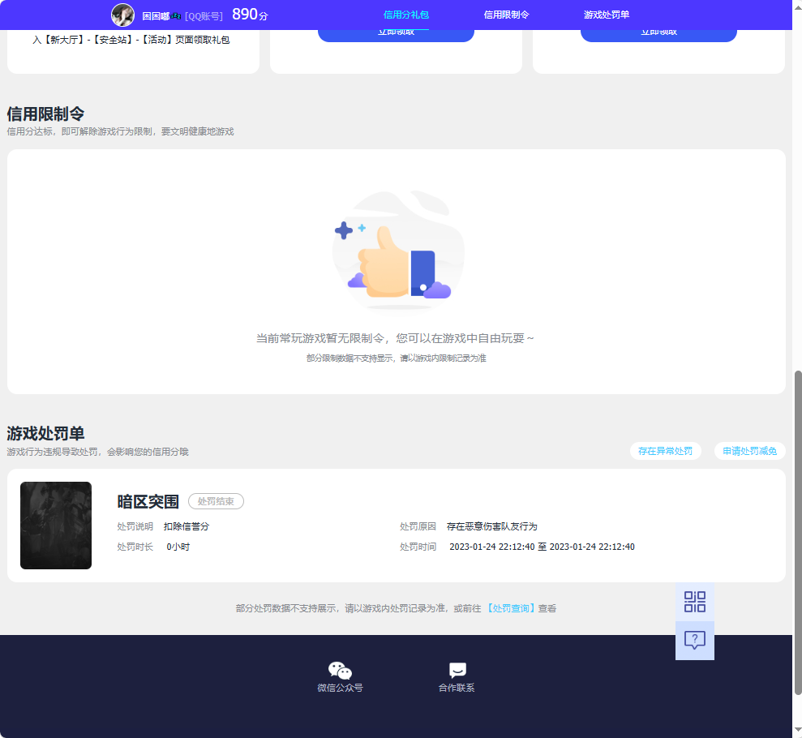Click the 扣除信誉分 penalty description
Image resolution: width=802 pixels, height=738 pixels.
click(x=187, y=526)
